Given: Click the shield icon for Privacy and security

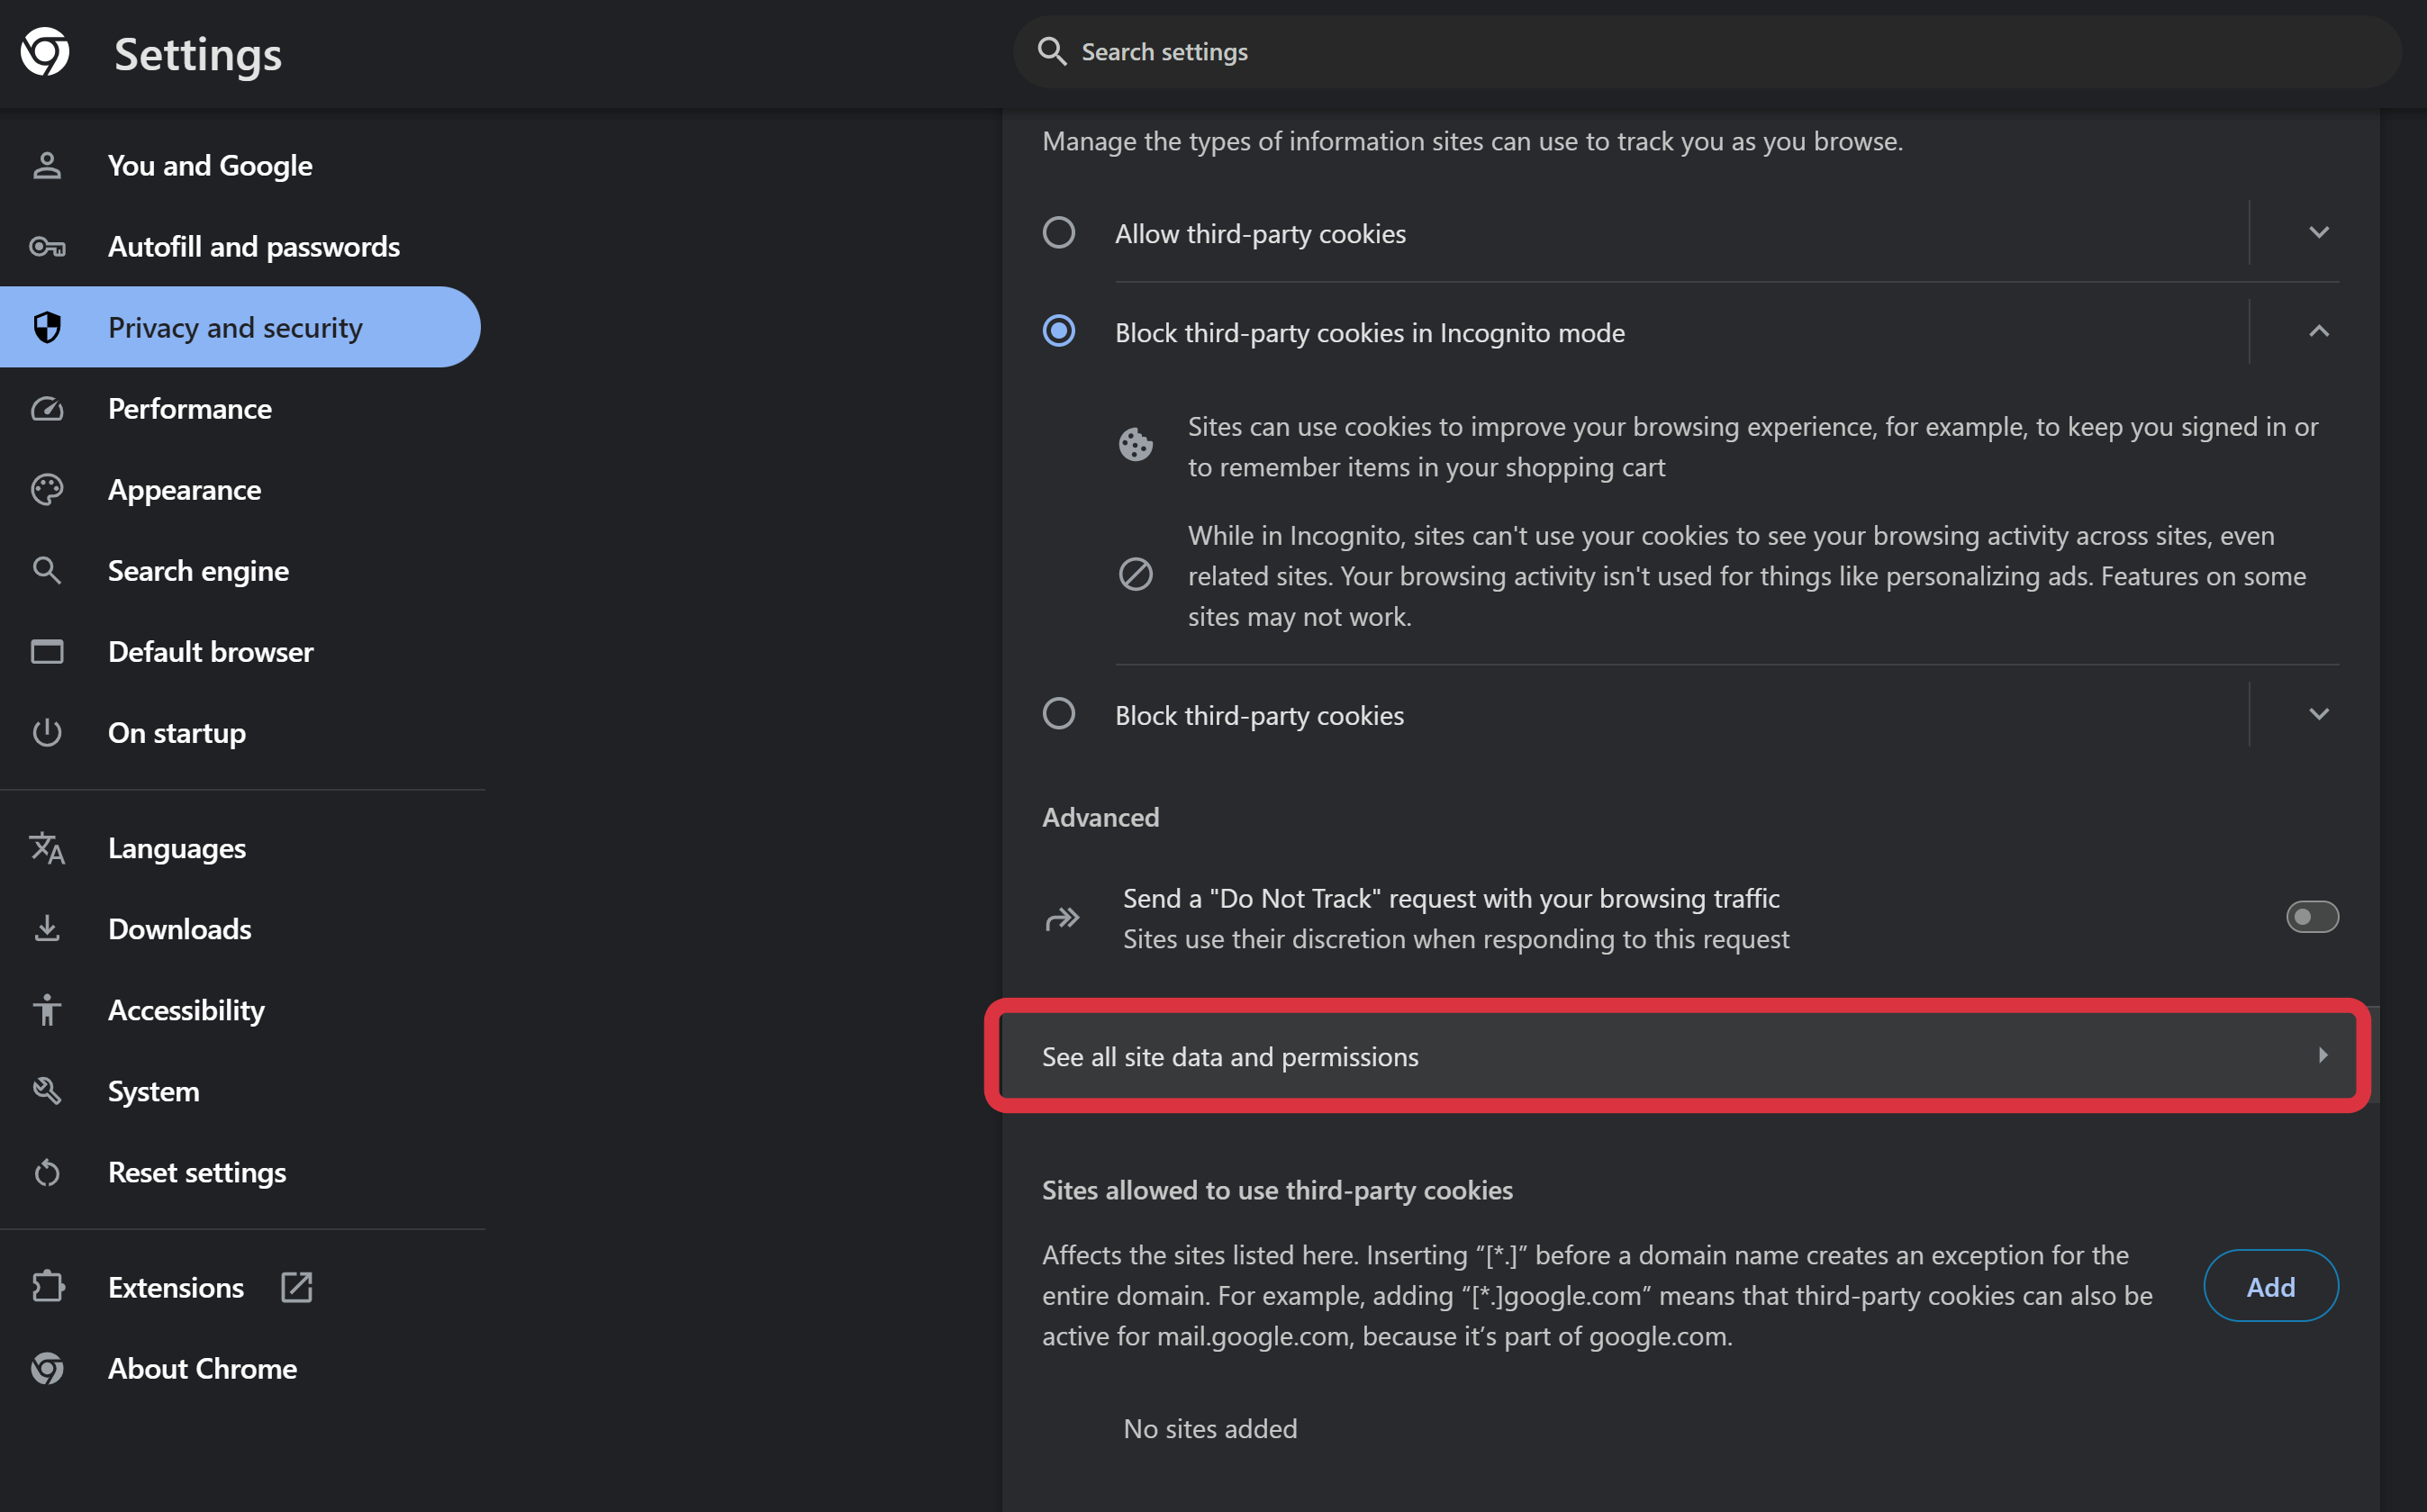Looking at the screenshot, I should tap(47, 327).
